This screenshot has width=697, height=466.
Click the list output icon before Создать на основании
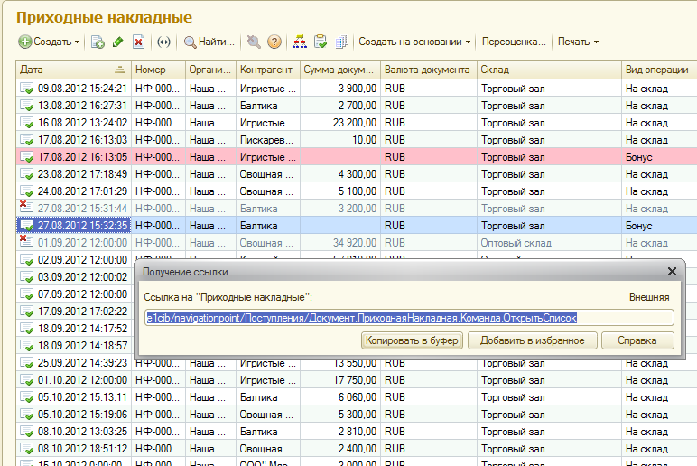[341, 42]
